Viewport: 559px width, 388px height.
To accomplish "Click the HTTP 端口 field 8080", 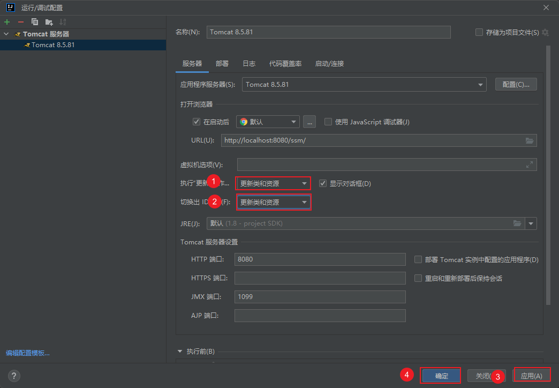I will pos(320,259).
